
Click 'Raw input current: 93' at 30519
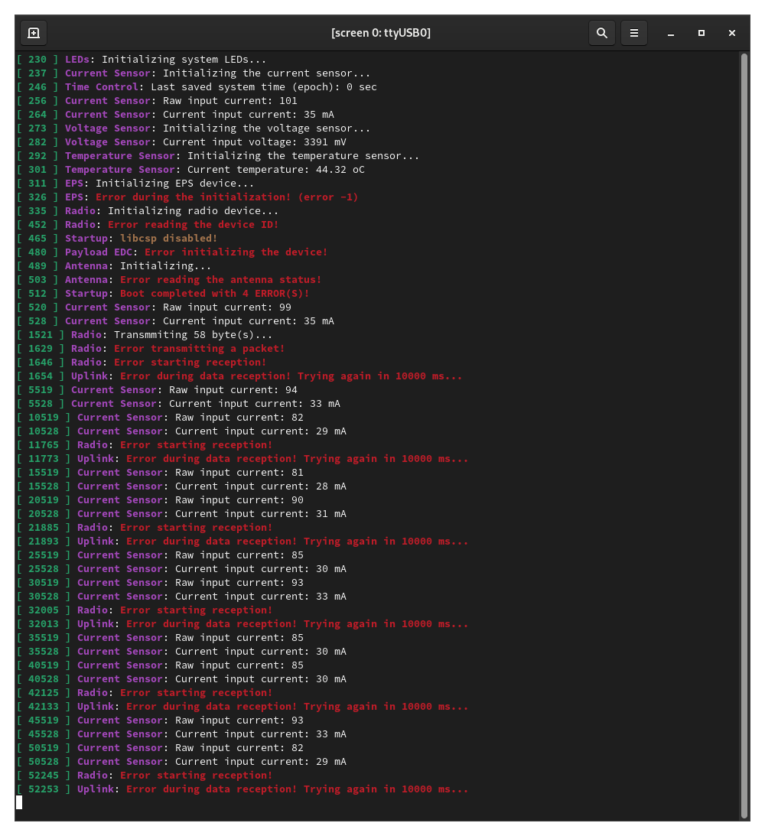click(x=239, y=584)
